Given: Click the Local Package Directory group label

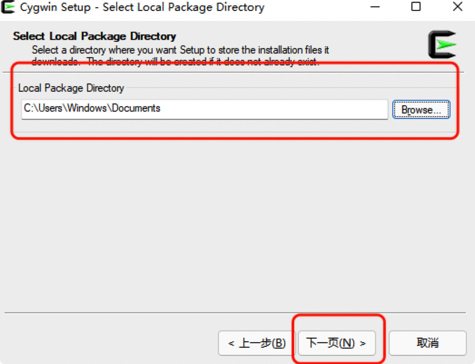Looking at the screenshot, I should [71, 88].
